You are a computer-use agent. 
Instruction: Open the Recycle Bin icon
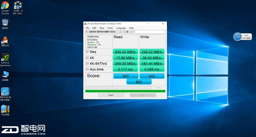[5, 24]
